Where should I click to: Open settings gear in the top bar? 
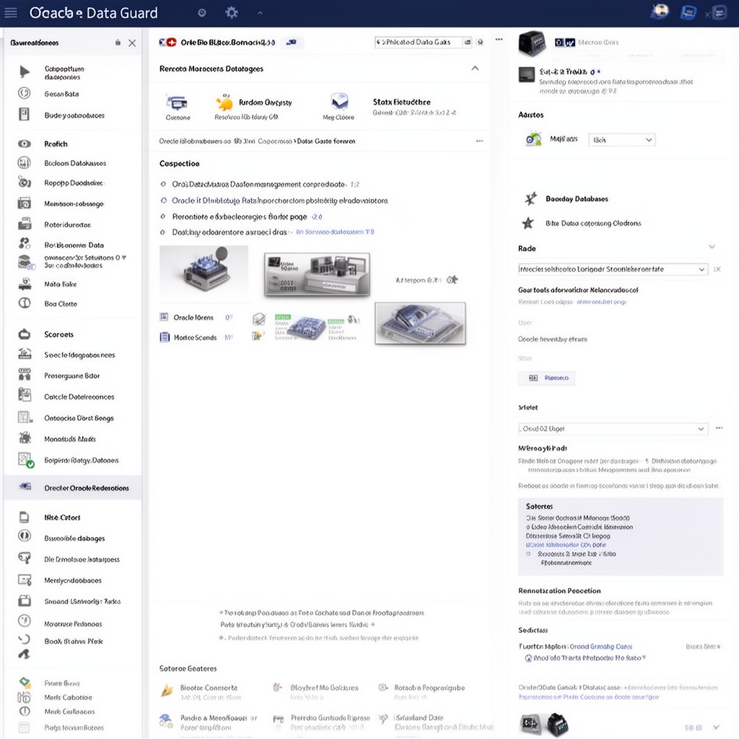pyautogui.click(x=232, y=13)
